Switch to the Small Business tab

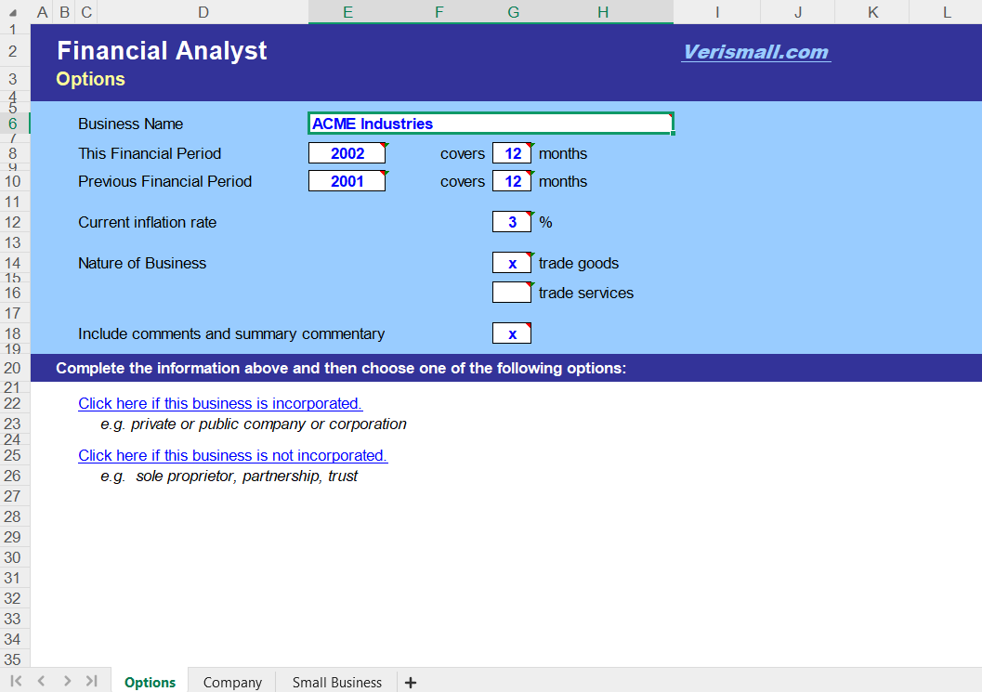(336, 682)
